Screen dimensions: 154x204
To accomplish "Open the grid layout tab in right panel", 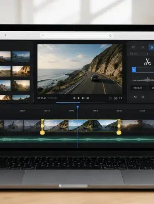I will point(134,47).
